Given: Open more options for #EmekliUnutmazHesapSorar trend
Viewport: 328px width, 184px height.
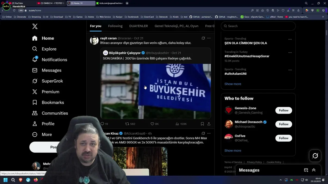Looking at the screenshot, I should (290, 52).
